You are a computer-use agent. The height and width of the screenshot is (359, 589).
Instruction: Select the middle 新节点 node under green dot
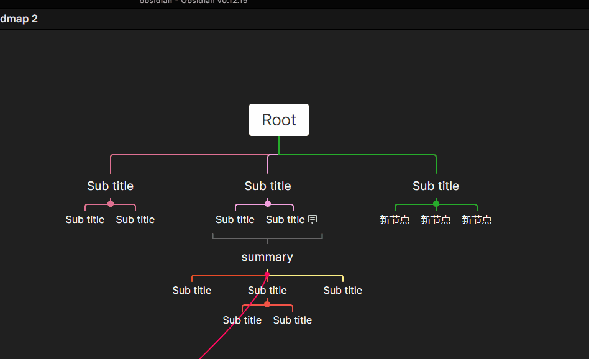coord(436,219)
